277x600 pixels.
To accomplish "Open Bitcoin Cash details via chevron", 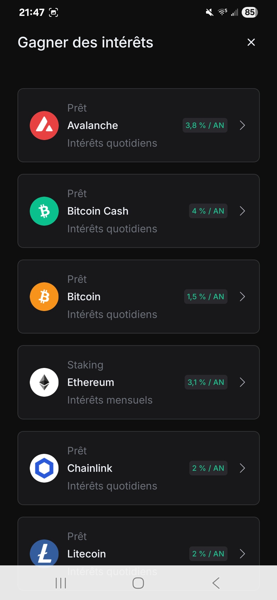I will pos(242,211).
